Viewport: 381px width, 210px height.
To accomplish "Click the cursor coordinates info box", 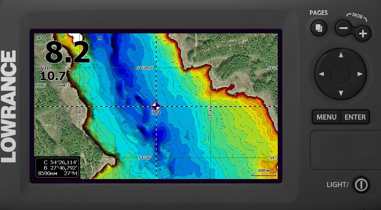I will [57, 168].
